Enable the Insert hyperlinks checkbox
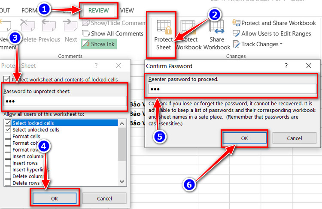The width and height of the screenshot is (322, 209). click(x=8, y=170)
